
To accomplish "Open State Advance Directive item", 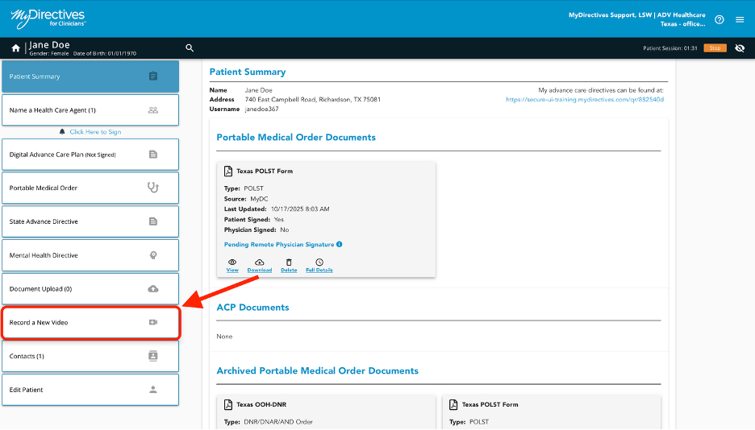I will 90,221.
